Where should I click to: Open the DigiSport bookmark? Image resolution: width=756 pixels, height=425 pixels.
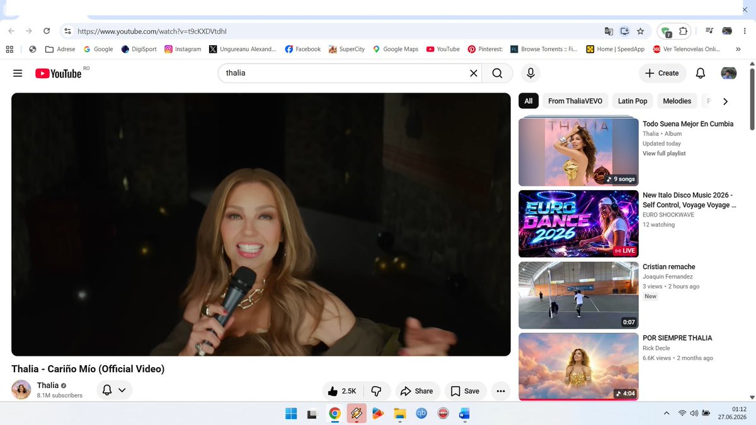point(139,49)
